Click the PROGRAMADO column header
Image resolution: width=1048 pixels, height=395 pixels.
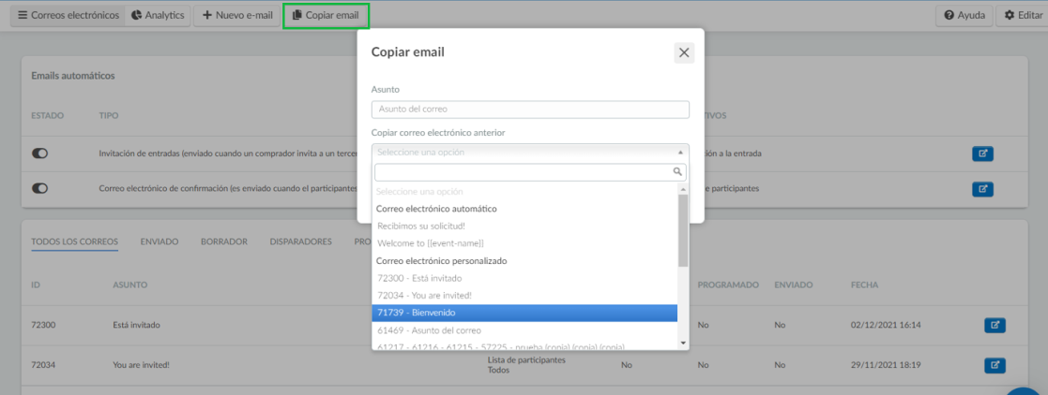[x=728, y=285]
